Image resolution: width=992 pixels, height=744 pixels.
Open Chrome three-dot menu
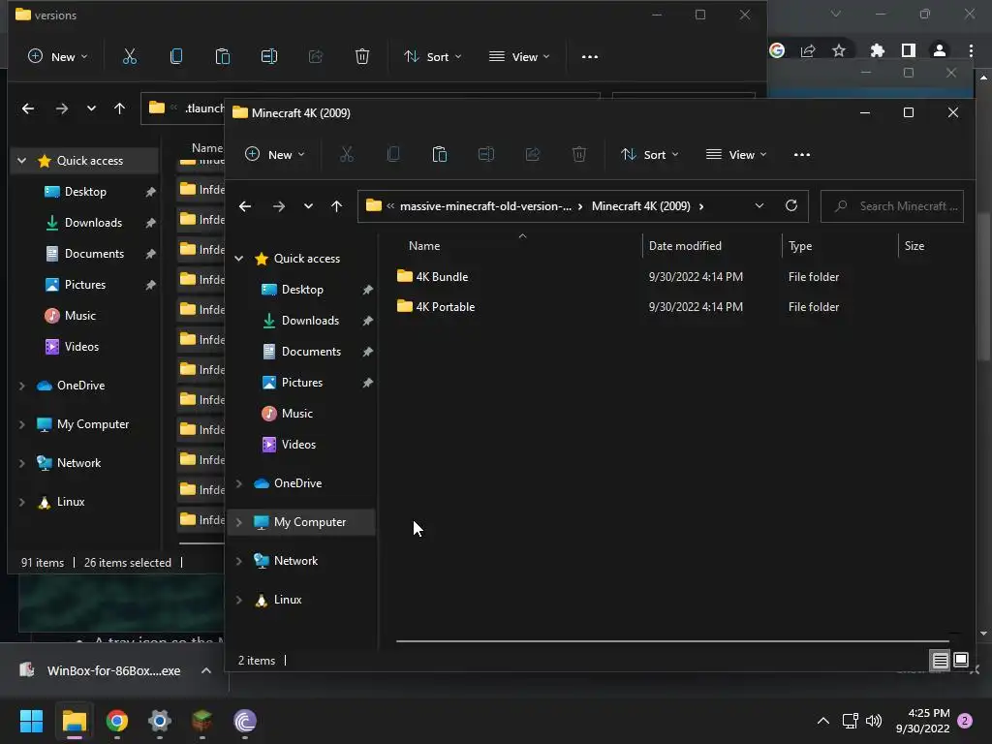pyautogui.click(x=971, y=50)
